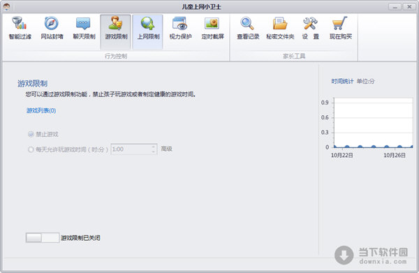
Task: Click the 家长工具 group label
Action: click(x=294, y=56)
